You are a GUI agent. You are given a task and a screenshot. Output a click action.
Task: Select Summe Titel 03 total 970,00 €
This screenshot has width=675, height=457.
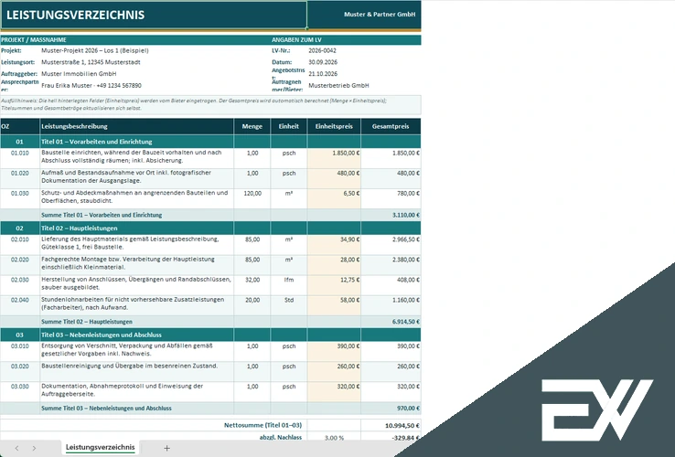[x=391, y=408]
